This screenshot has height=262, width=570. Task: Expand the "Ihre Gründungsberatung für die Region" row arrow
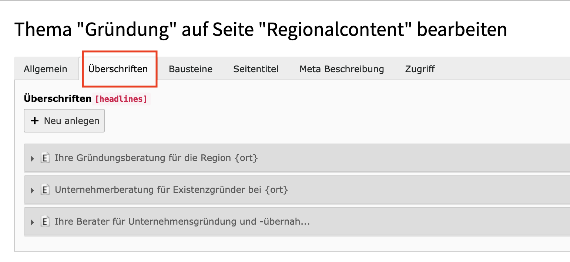coord(33,158)
